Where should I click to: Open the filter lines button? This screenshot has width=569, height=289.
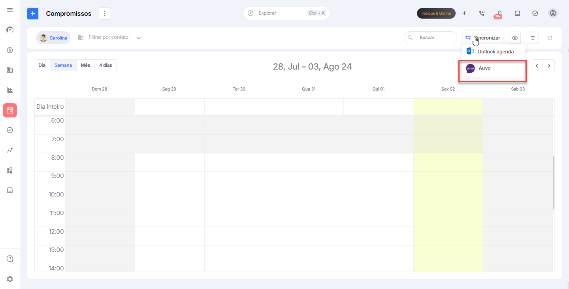[x=533, y=38]
